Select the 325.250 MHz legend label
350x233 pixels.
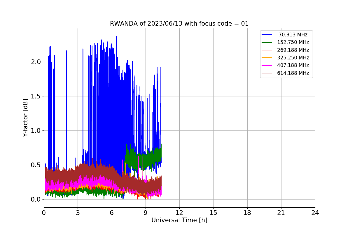pyautogui.click(x=293, y=58)
